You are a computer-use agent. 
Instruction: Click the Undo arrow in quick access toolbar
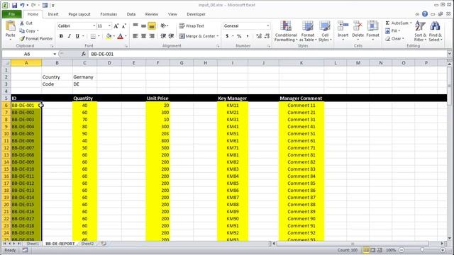[x=22, y=5]
